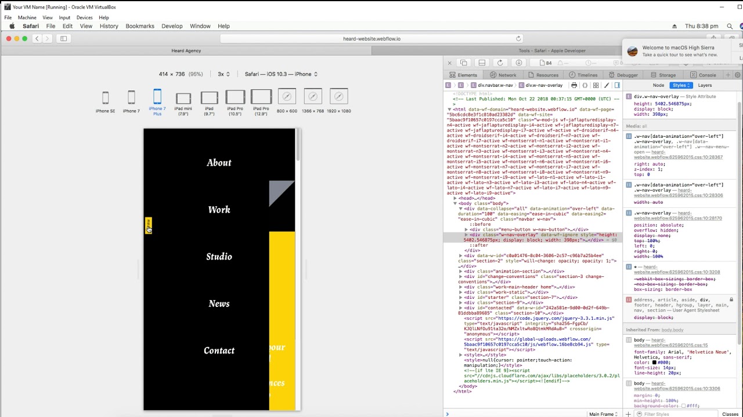The width and height of the screenshot is (743, 417).
Task: Open the Debugger tab in Web Inspector
Action: point(622,75)
